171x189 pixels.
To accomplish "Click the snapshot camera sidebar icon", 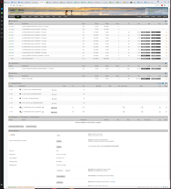I will 2,17.
